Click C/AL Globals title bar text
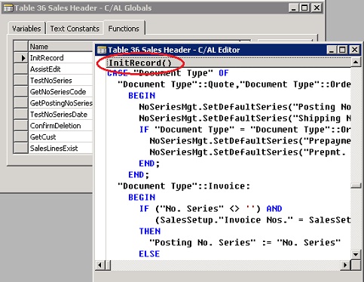Image resolution: width=364 pixels, height=282 pixels. (x=83, y=8)
